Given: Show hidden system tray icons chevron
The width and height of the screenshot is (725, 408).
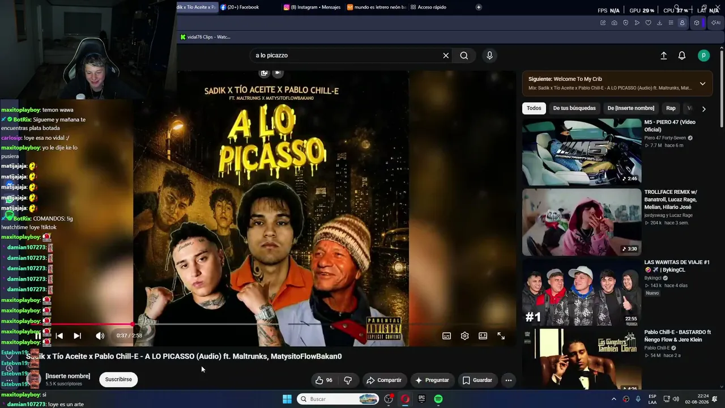Looking at the screenshot, I should coord(613,399).
